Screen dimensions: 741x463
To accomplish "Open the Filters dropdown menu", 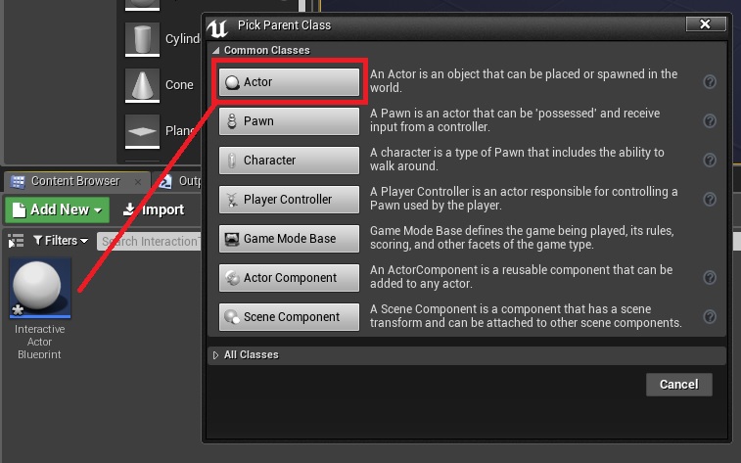I will 60,240.
